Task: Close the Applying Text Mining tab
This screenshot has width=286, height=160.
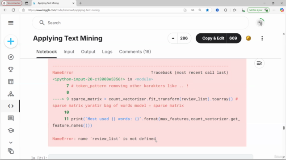Action: (73, 3)
